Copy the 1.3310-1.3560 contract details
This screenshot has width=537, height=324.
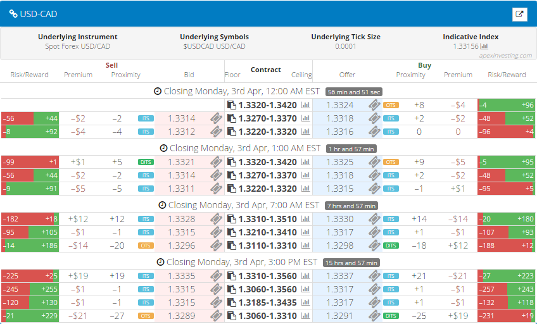[232, 276]
